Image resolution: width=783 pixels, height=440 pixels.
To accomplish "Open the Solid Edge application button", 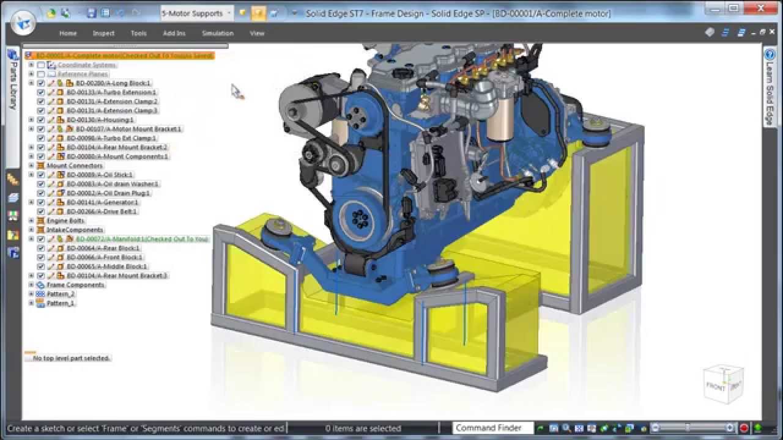I will [x=23, y=22].
